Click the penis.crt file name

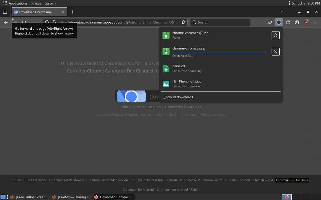click(179, 66)
